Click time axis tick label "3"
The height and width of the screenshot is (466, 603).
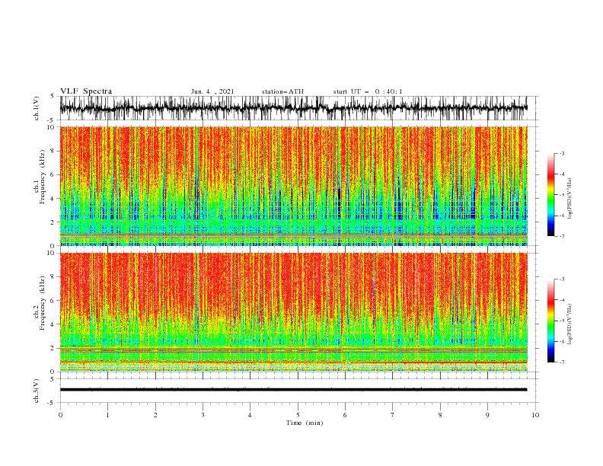click(x=203, y=415)
